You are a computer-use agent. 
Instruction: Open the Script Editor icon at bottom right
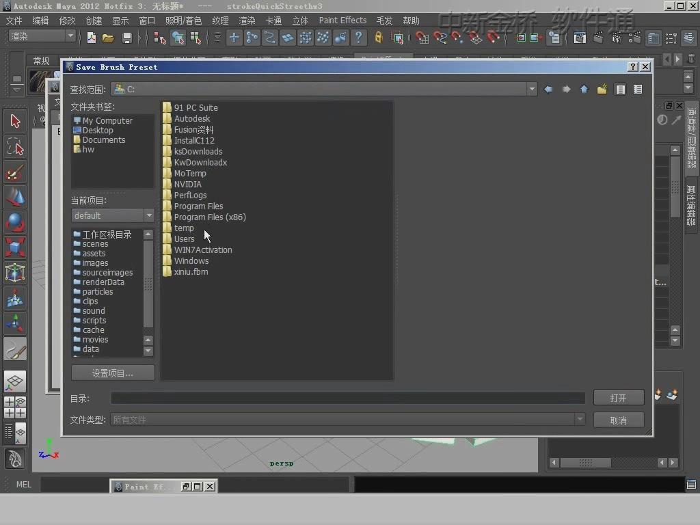[691, 485]
